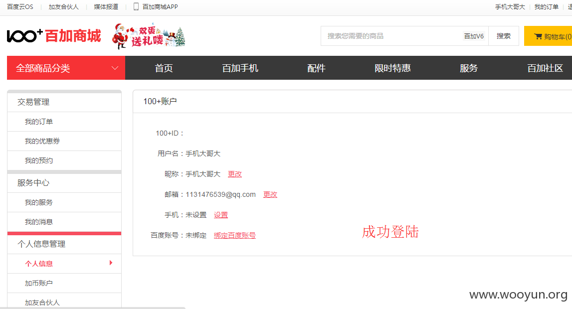Click the 100+ID label
This screenshot has width=572, height=309.
[170, 134]
